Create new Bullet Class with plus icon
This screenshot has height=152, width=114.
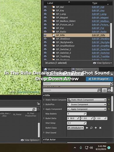tap(96, 128)
